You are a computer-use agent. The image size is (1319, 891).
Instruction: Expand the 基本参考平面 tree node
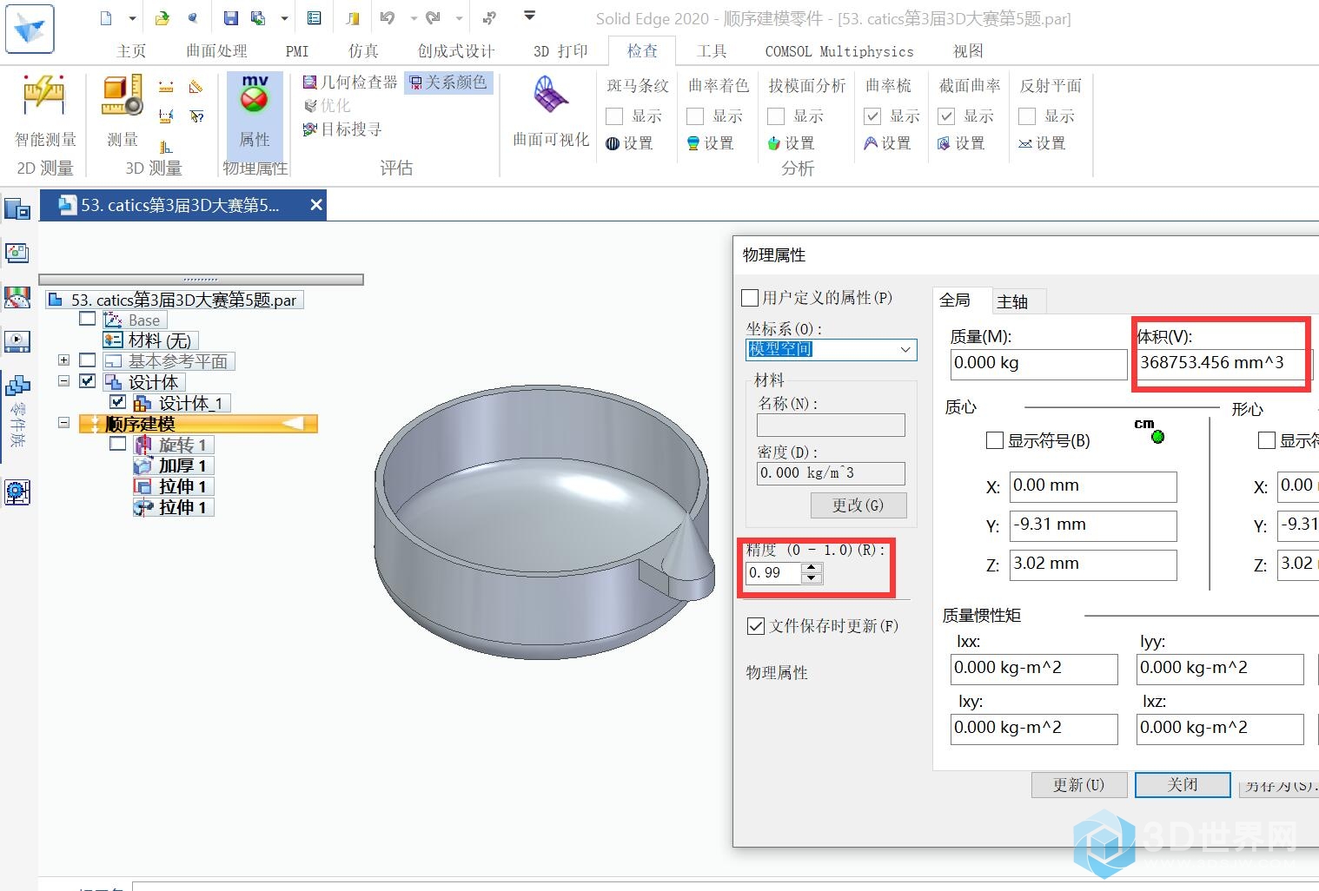[x=63, y=360]
